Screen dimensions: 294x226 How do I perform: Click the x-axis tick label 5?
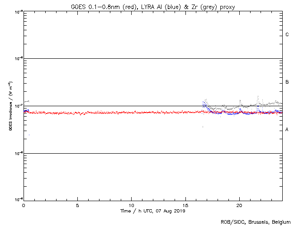pos(77,205)
